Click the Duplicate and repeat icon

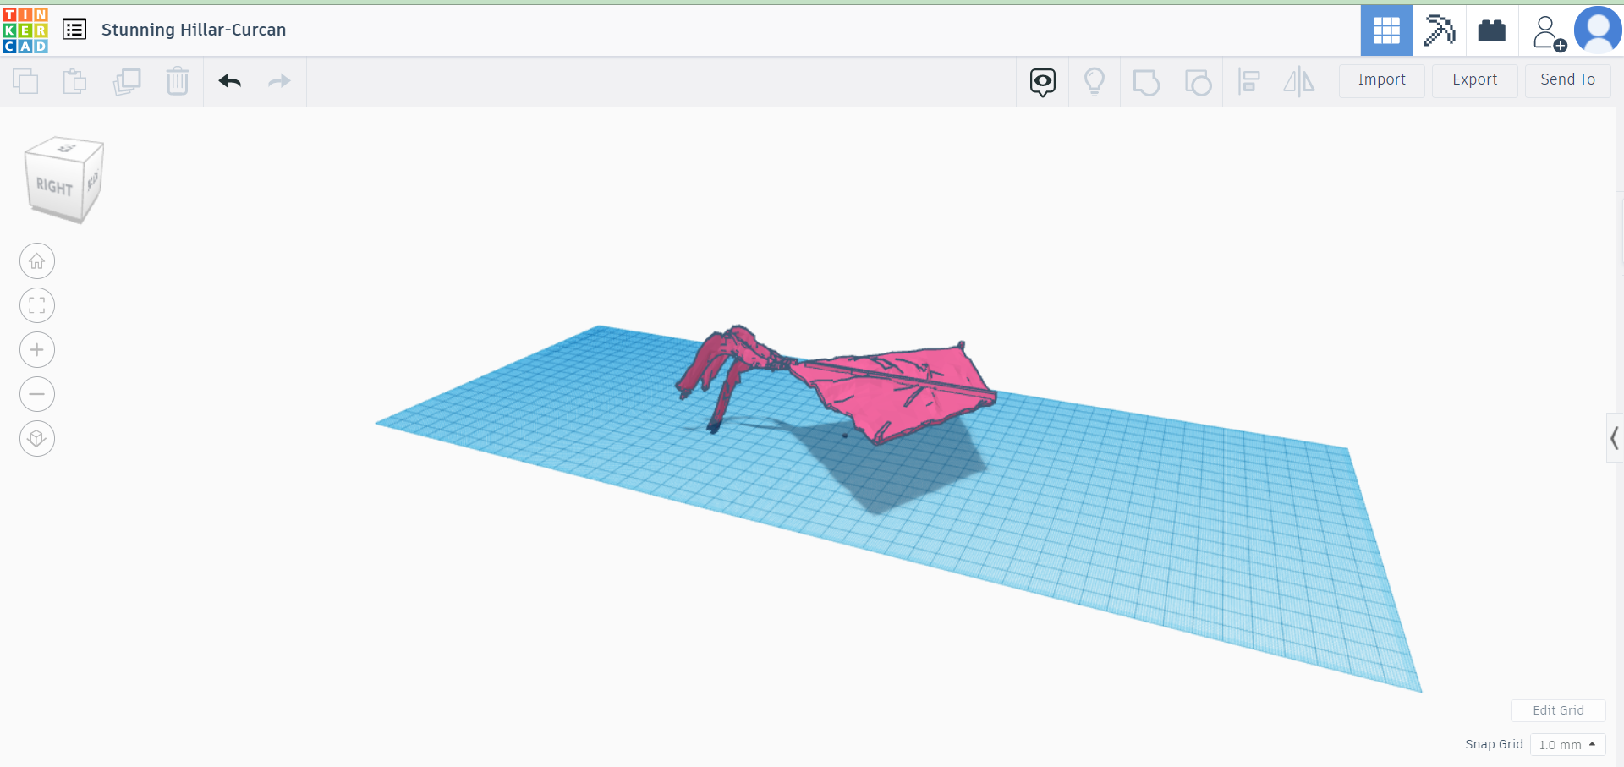[x=127, y=81]
